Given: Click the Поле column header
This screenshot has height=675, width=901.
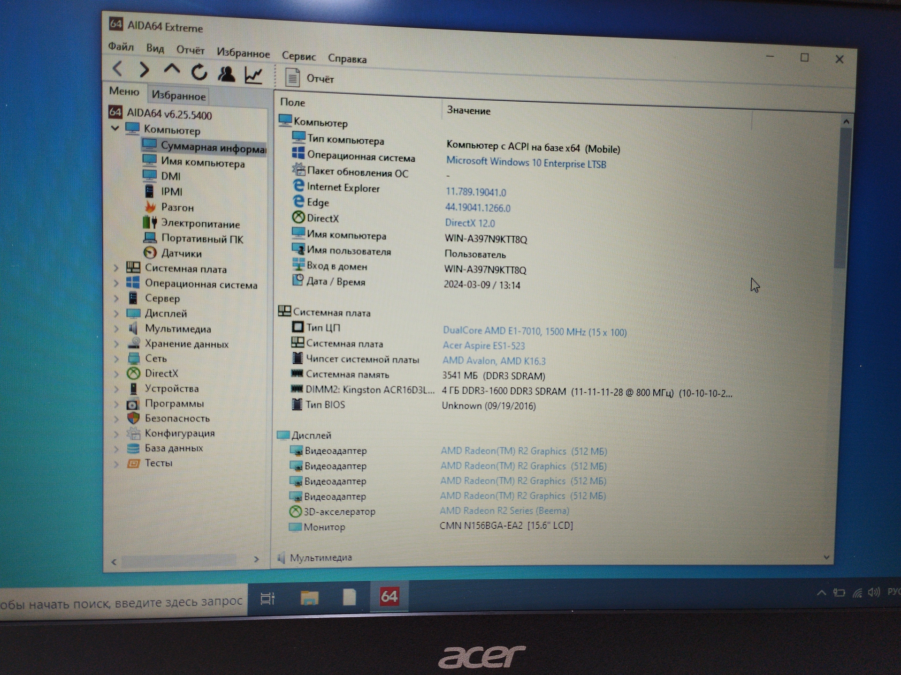Looking at the screenshot, I should pos(293,102).
